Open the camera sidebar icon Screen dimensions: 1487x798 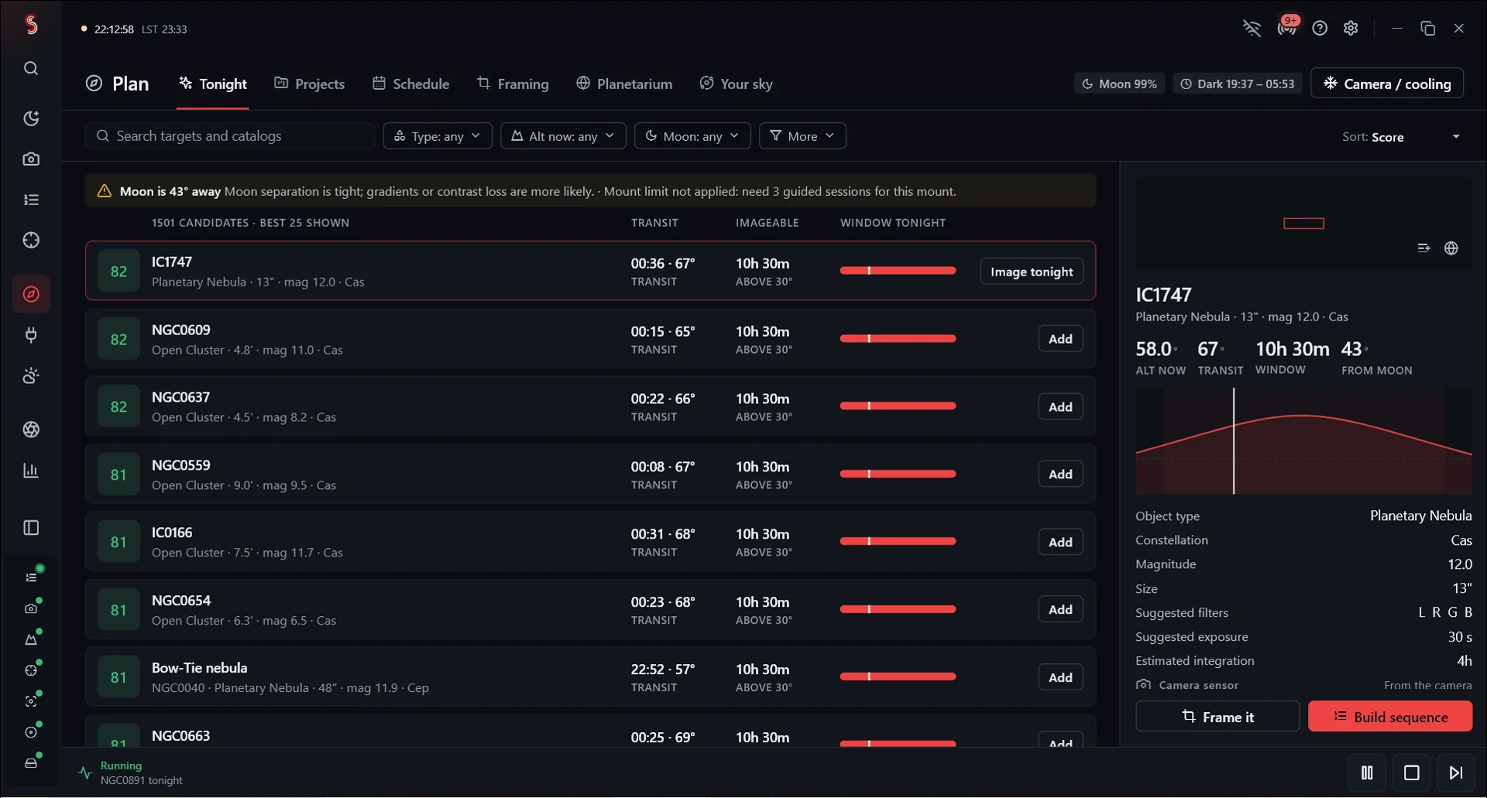point(31,159)
